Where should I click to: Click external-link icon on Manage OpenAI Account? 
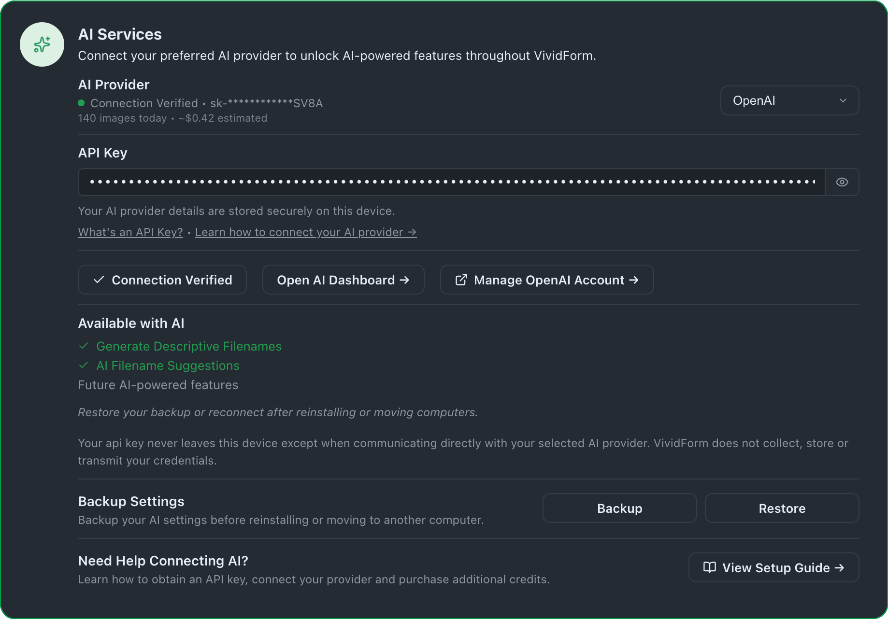point(461,280)
